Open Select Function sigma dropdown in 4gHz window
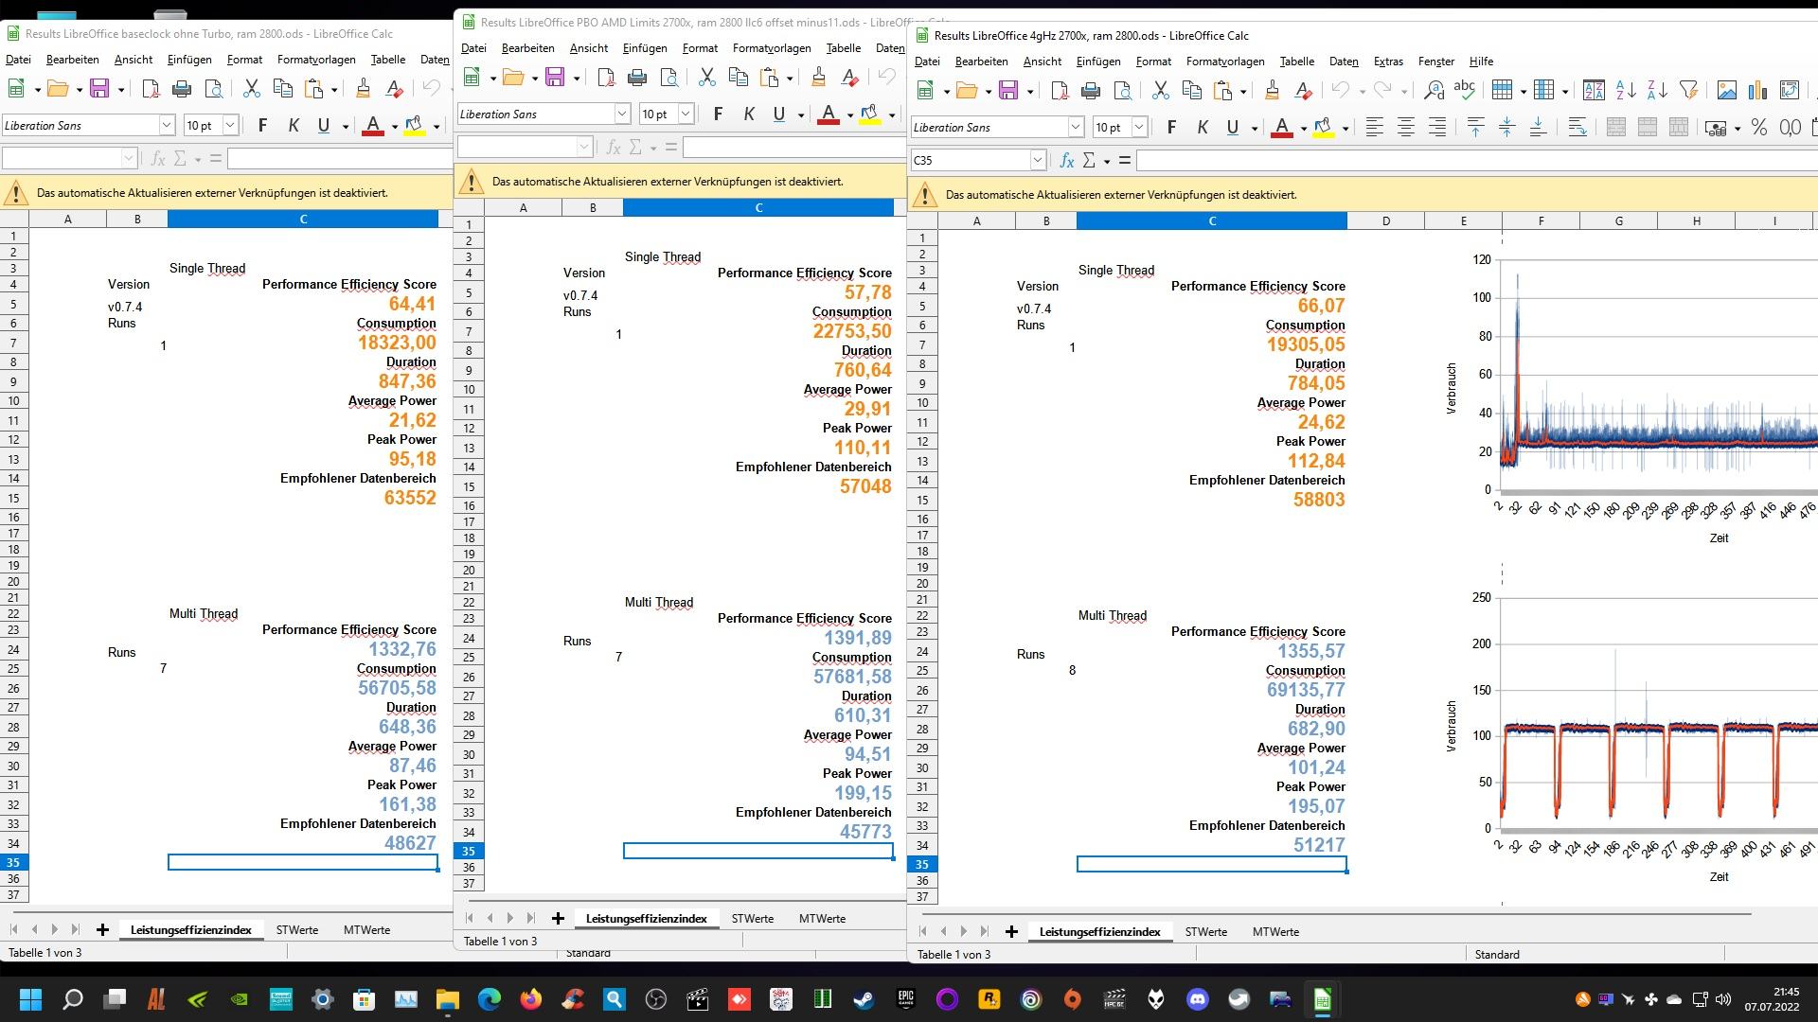Viewport: 1818px width, 1022px height. coord(1107,161)
